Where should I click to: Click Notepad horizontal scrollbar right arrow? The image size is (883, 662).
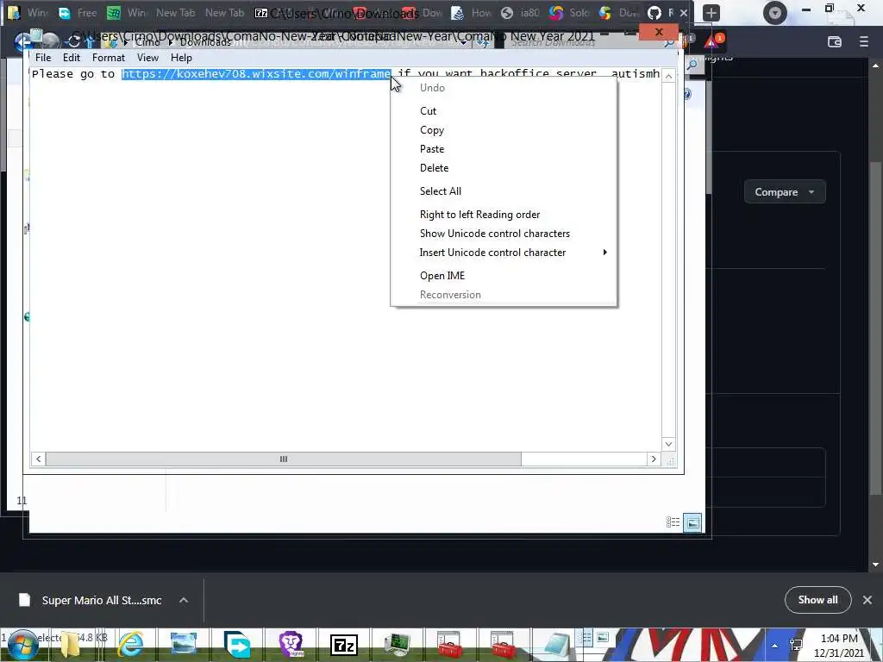click(654, 459)
